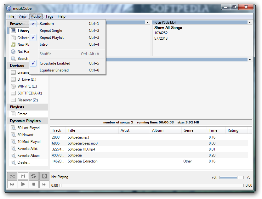
Task: Click the D_Drive (D:) drive icon
Action: coord(13,79)
